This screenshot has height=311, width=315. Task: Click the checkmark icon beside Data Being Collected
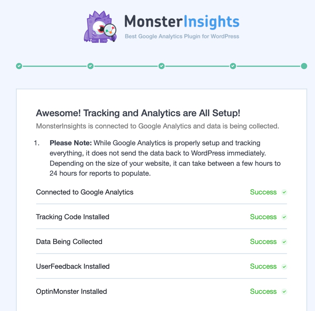point(284,242)
